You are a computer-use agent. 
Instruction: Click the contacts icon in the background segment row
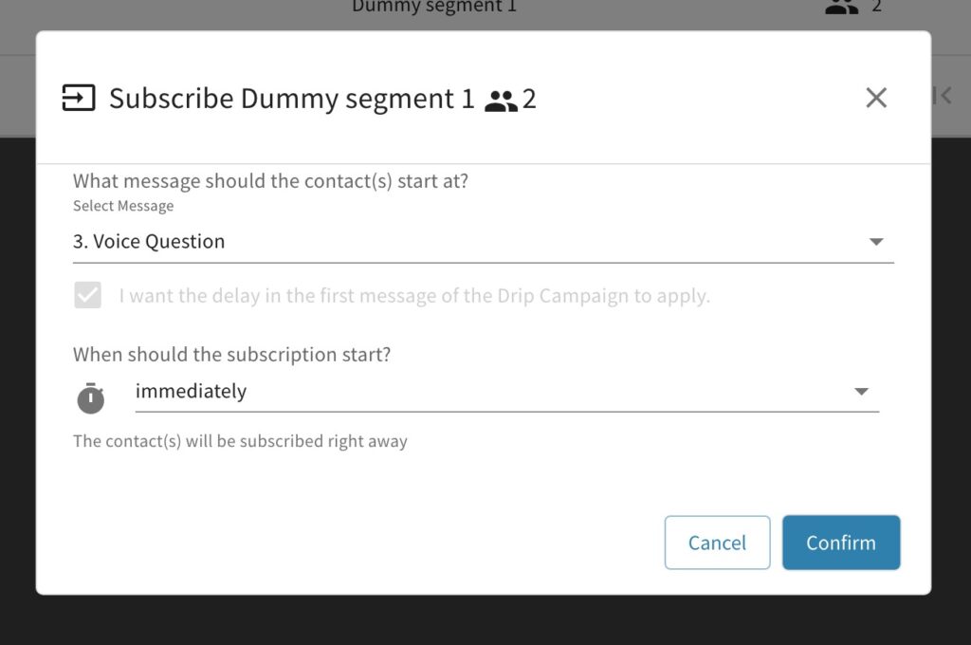[x=841, y=7]
